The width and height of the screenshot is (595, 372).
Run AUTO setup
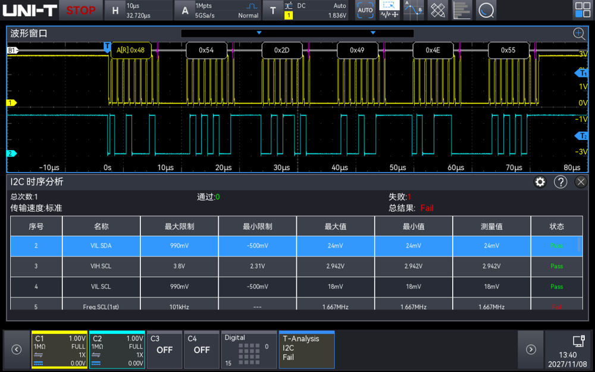(365, 10)
